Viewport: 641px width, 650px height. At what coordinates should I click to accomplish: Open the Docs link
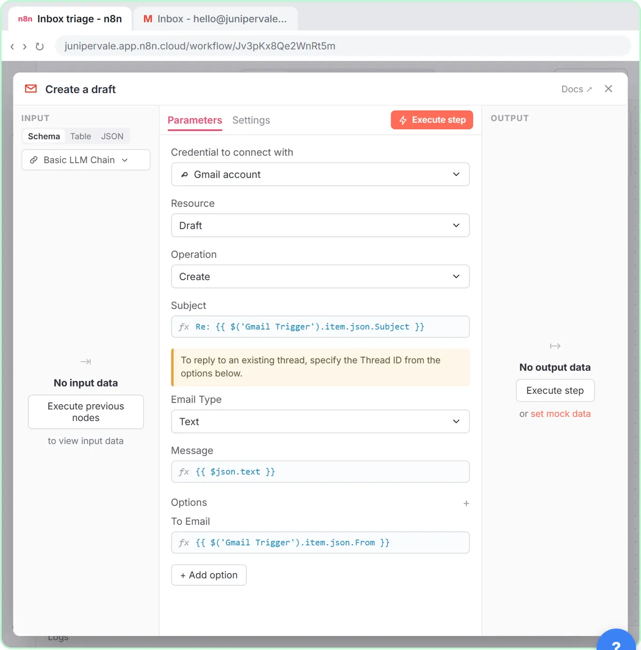coord(576,89)
